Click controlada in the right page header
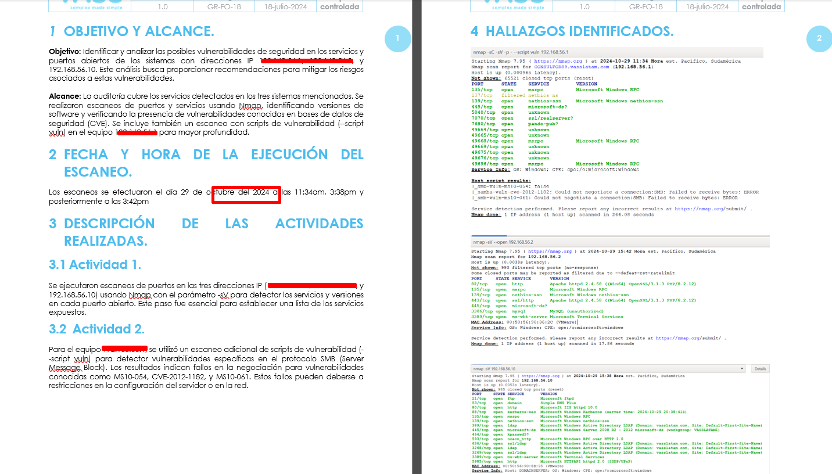 [x=762, y=7]
